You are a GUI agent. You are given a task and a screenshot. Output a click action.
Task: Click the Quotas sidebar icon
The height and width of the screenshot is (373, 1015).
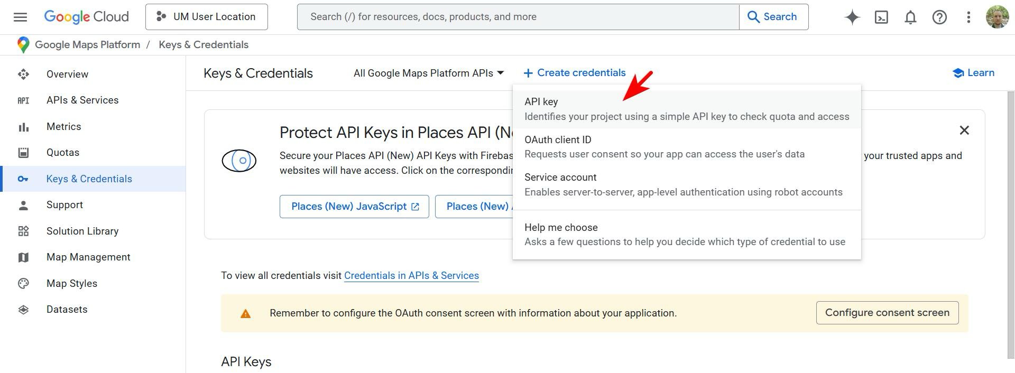point(23,153)
